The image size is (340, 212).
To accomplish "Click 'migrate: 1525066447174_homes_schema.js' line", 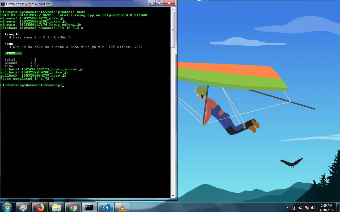I will click(41, 25).
